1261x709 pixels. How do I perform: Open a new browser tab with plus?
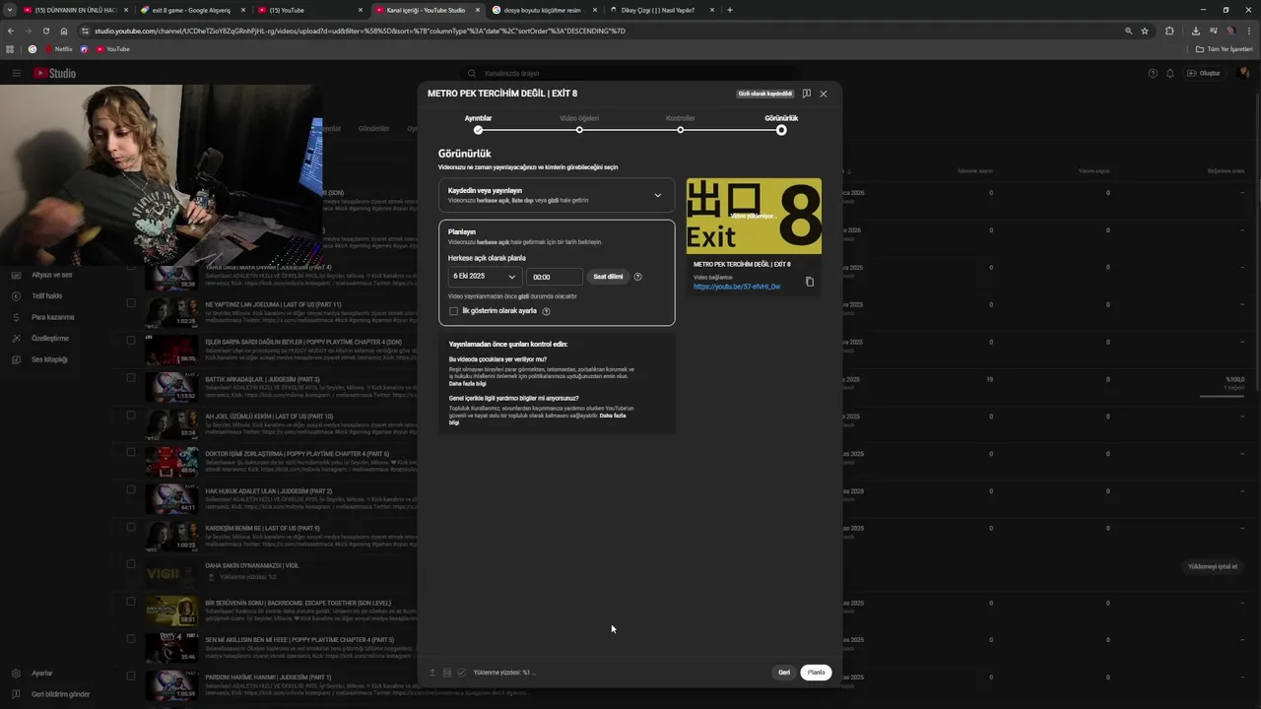729,10
